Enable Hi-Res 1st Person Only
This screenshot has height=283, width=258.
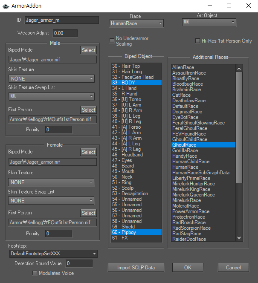coord(197,41)
